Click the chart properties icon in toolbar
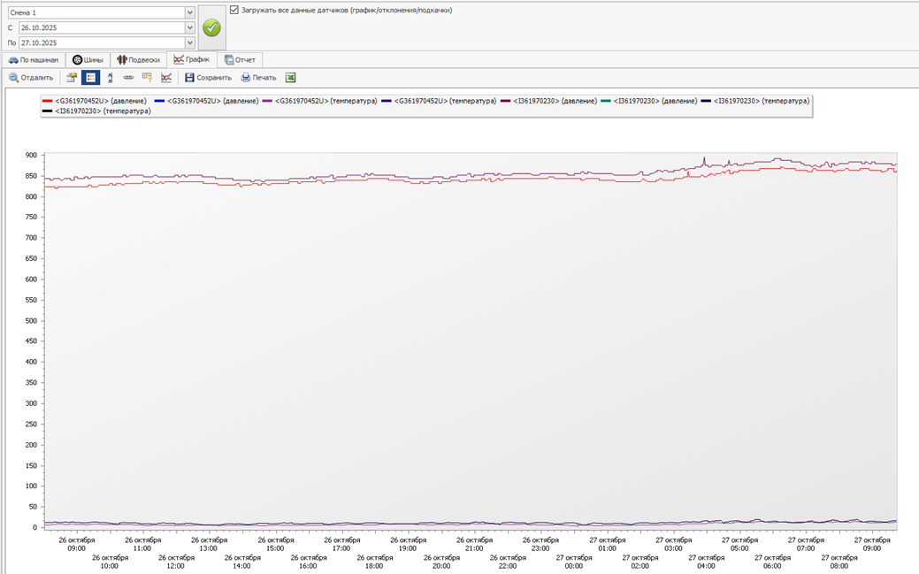Screen dimensions: 919x574 tap(72, 78)
